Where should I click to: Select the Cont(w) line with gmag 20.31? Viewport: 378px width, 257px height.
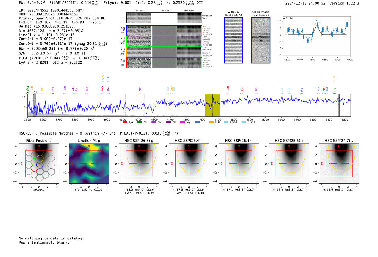coord(63,43)
